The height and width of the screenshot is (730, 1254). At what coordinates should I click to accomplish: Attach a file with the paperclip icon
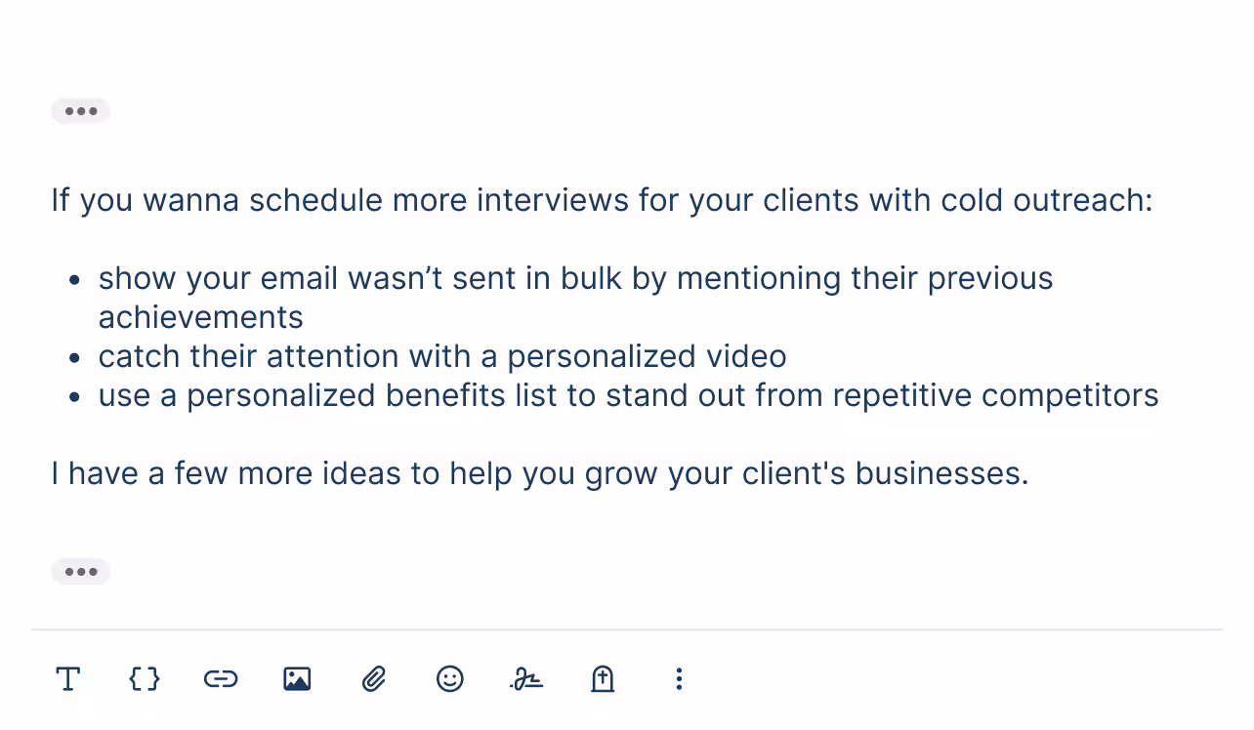coord(374,678)
